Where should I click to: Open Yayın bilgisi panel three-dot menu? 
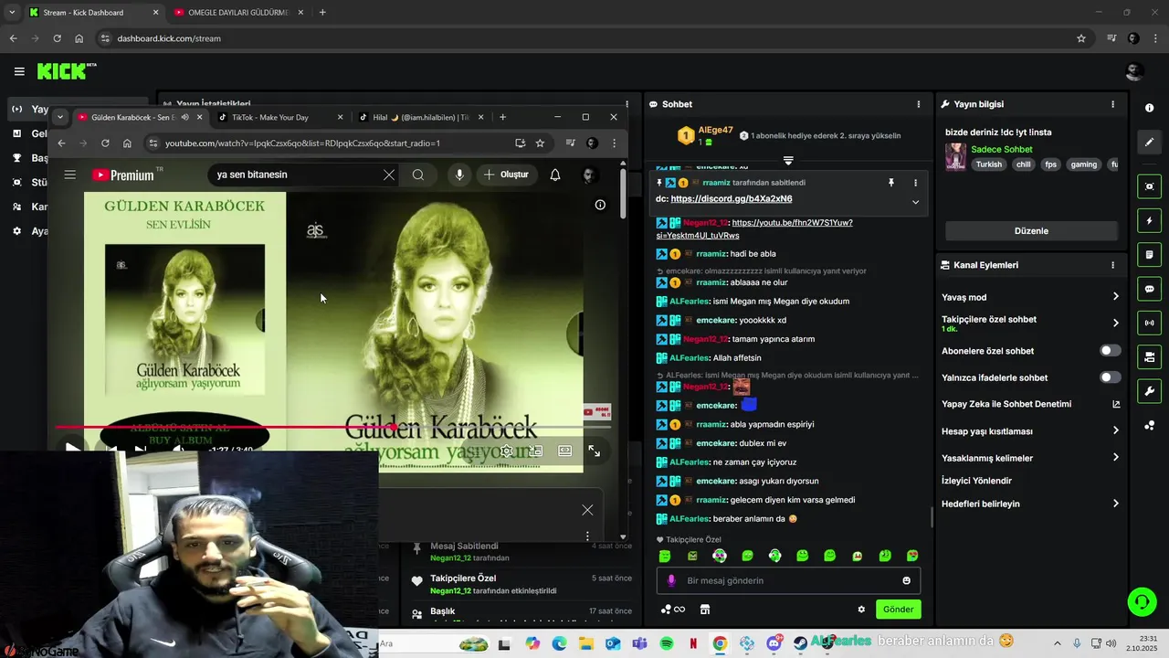(x=1112, y=104)
